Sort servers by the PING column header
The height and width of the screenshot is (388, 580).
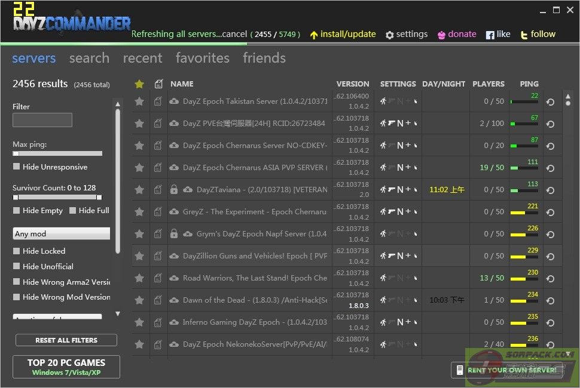click(529, 84)
